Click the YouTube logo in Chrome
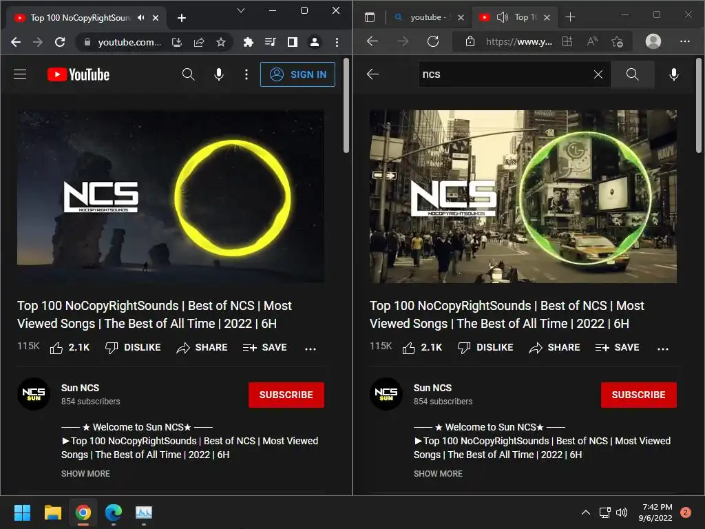This screenshot has height=529, width=705. pyautogui.click(x=78, y=74)
